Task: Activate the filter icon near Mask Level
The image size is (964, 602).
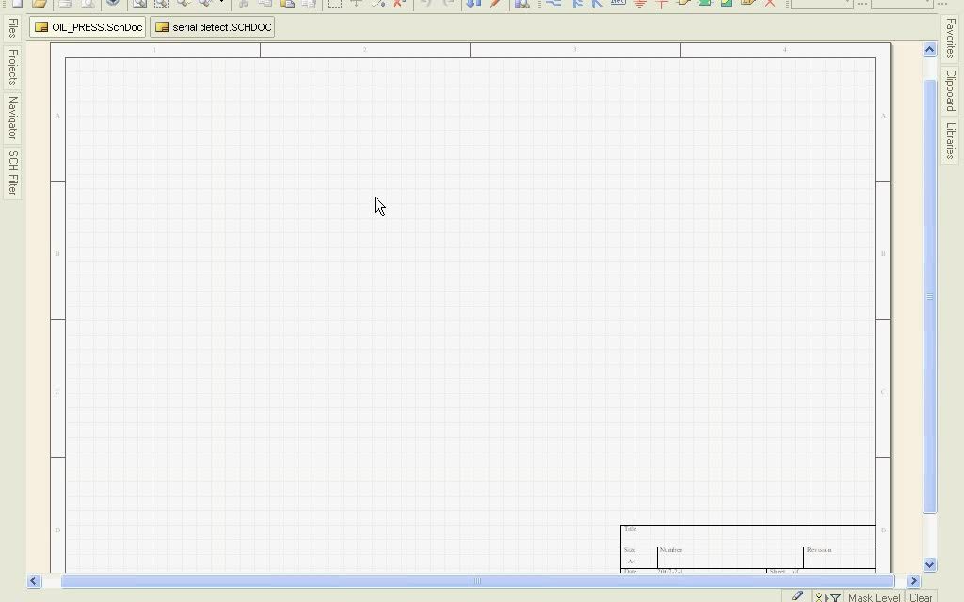Action: click(834, 596)
